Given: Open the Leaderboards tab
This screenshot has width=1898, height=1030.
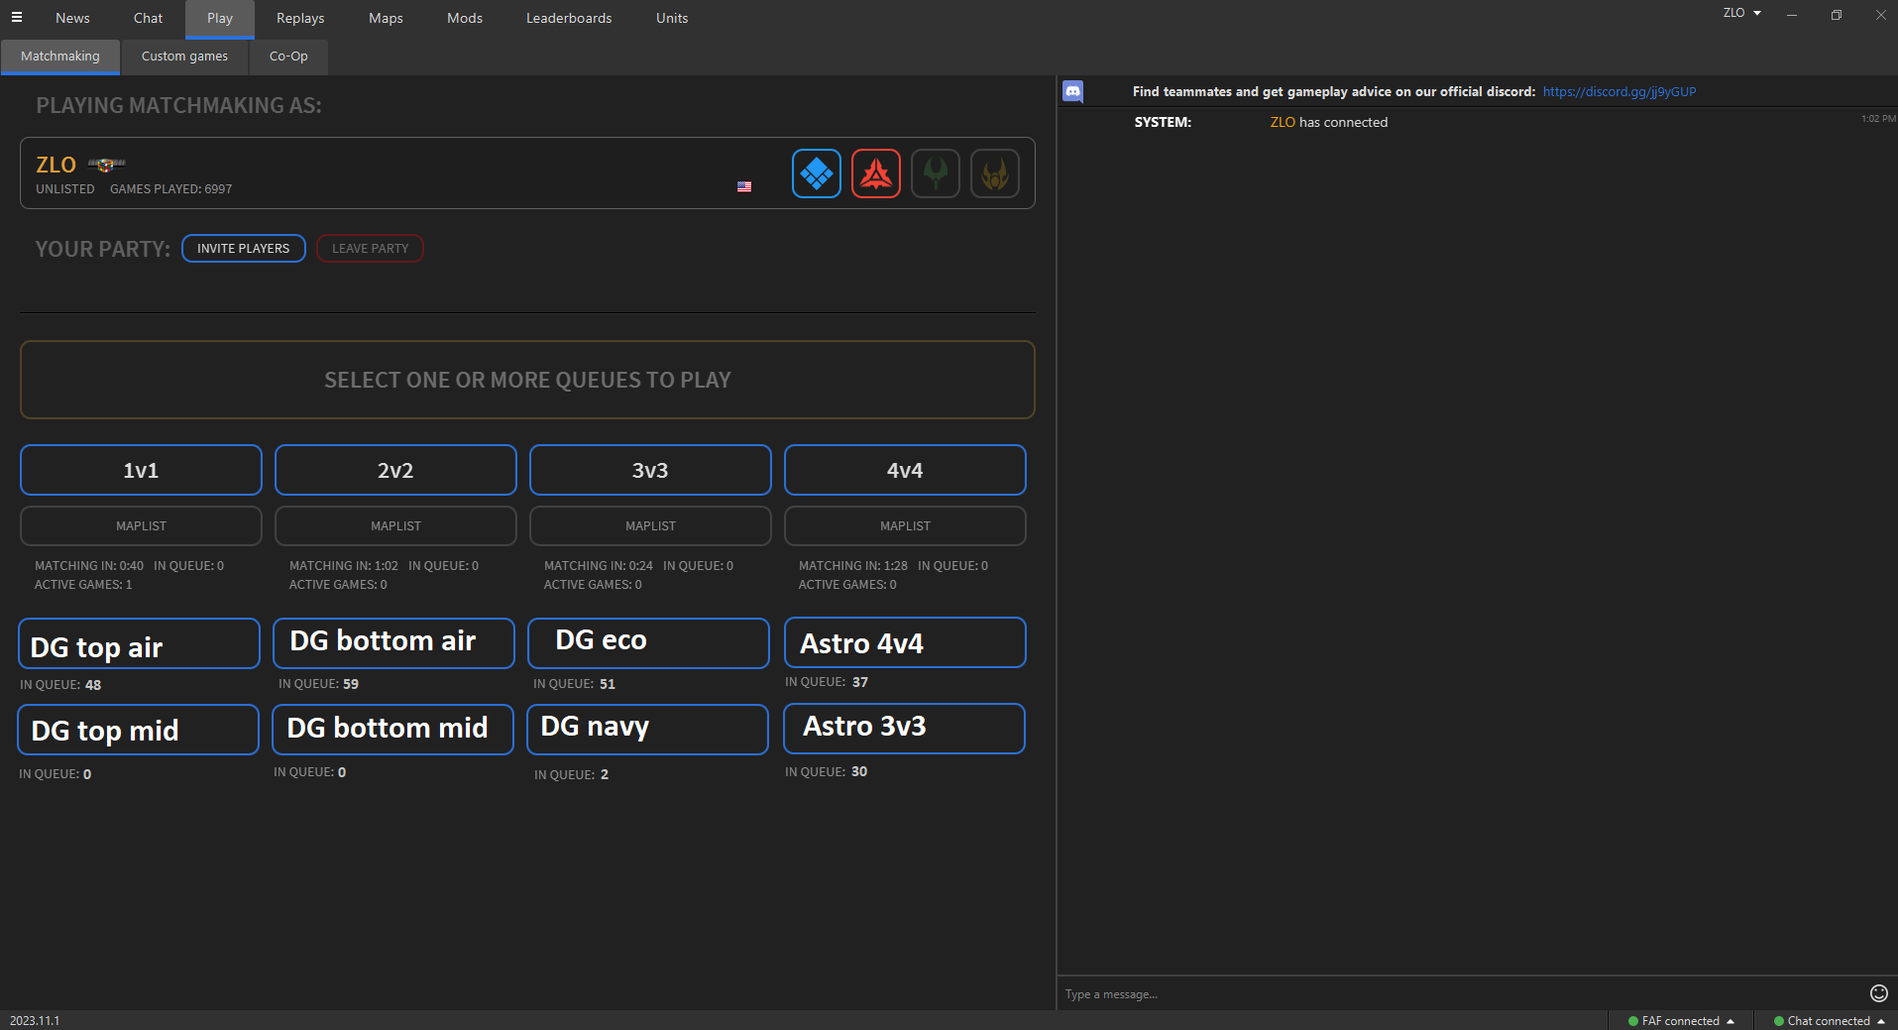Looking at the screenshot, I should coord(569,18).
